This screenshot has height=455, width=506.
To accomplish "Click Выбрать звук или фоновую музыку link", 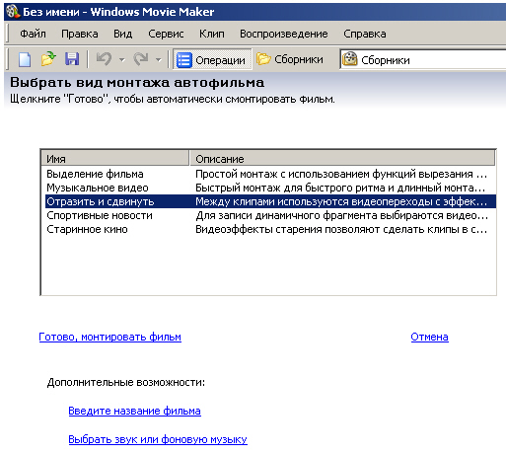I will 158,439.
